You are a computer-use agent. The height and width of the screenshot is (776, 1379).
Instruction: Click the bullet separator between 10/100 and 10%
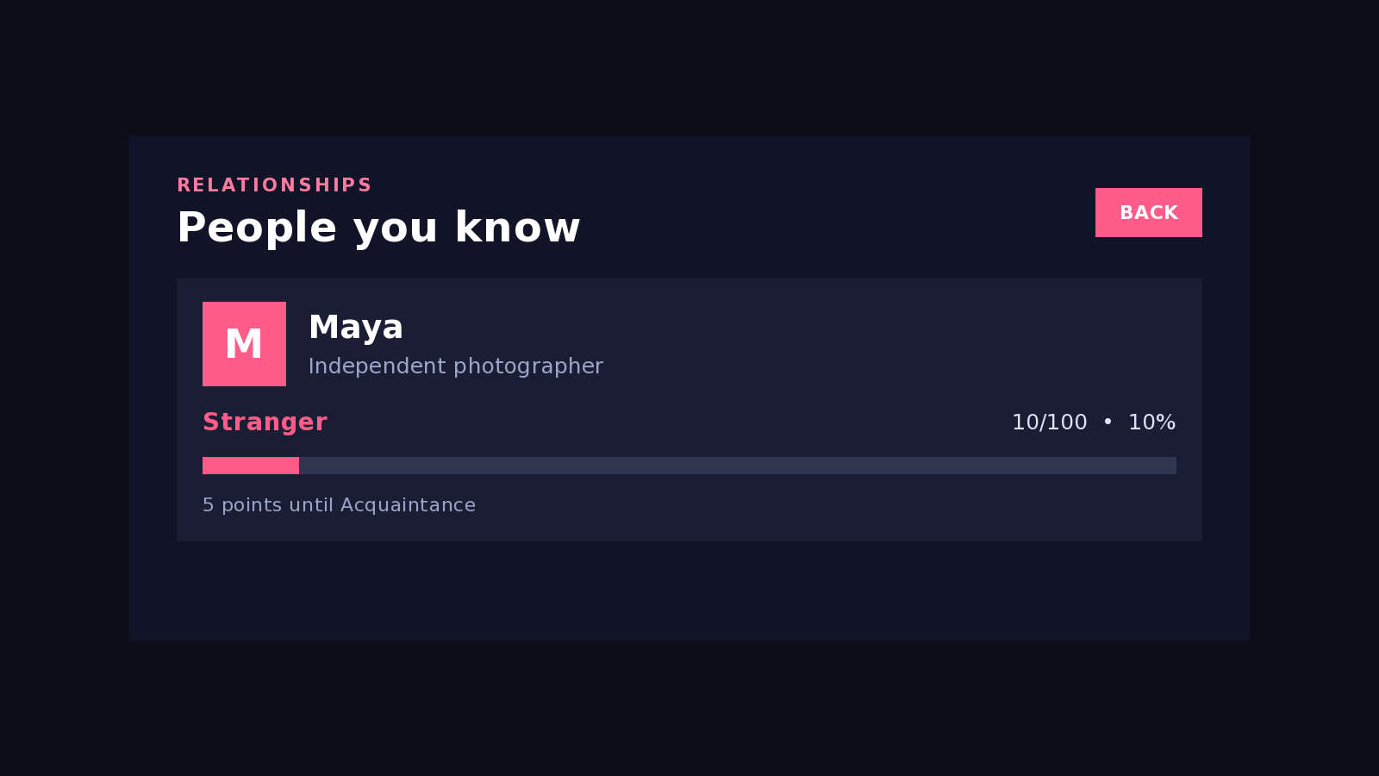pos(1108,422)
